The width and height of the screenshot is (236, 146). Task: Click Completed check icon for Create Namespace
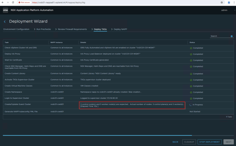(x=191, y=92)
